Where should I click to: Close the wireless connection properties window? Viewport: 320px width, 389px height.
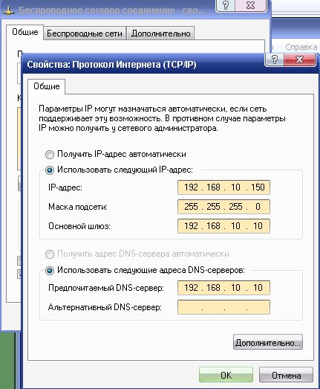251,5
